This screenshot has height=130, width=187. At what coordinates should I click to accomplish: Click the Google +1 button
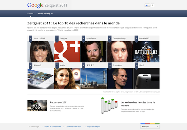pos(147,5)
